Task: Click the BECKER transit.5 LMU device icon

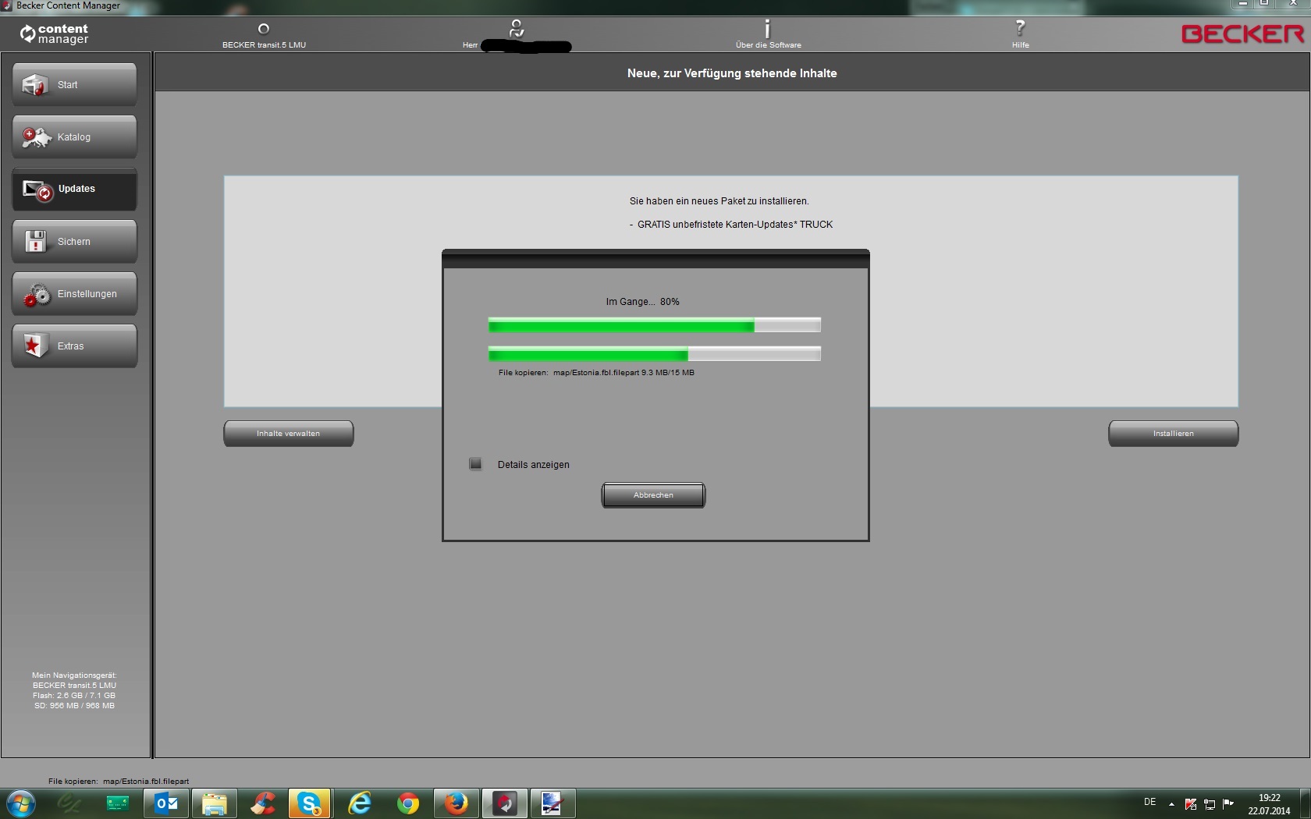Action: coord(264,30)
